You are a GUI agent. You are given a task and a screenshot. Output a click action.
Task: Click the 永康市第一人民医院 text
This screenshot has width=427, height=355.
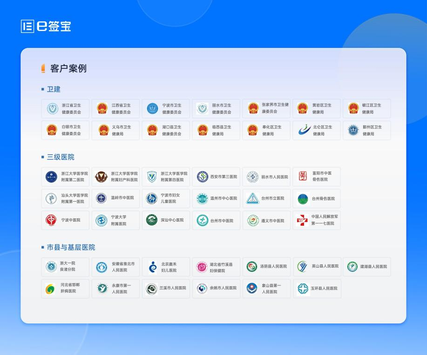point(121,289)
